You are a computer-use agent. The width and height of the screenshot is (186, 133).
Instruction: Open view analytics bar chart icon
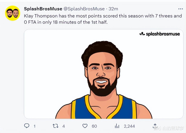pos(117,126)
